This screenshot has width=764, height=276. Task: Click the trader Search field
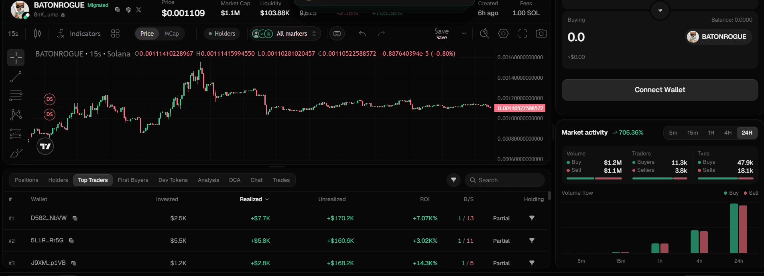tap(505, 180)
